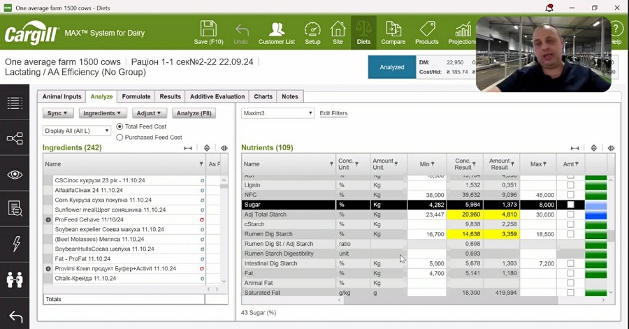The width and height of the screenshot is (629, 329).
Task: Click the lightning bolt sidebar icon
Action: click(x=16, y=243)
